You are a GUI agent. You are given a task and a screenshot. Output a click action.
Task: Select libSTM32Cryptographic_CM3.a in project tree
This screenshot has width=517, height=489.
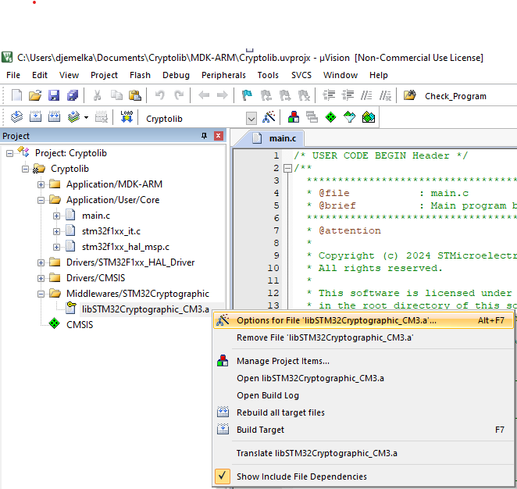pos(145,309)
